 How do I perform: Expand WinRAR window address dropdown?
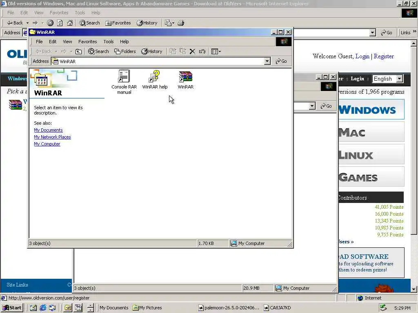click(267, 61)
